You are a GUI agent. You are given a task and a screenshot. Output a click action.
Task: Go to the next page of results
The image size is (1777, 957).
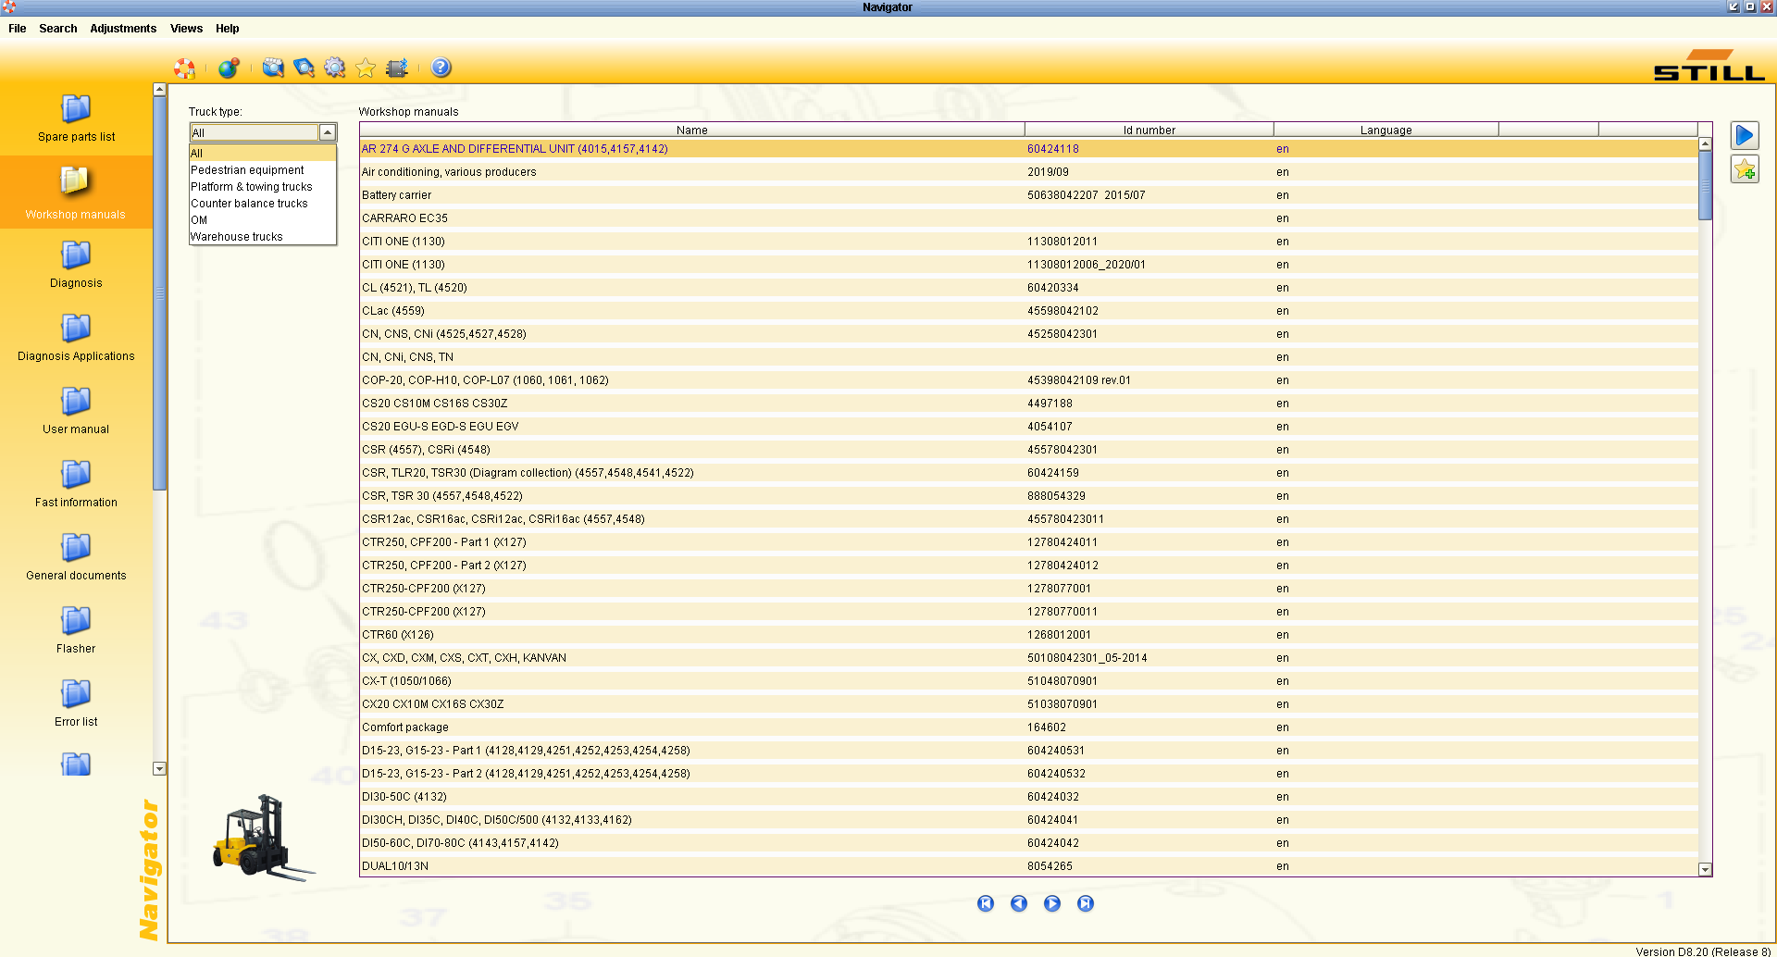pyautogui.click(x=1052, y=903)
